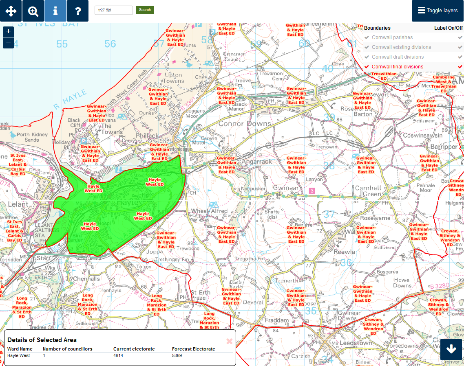
Task: Select the info identify tool
Action: click(55, 11)
